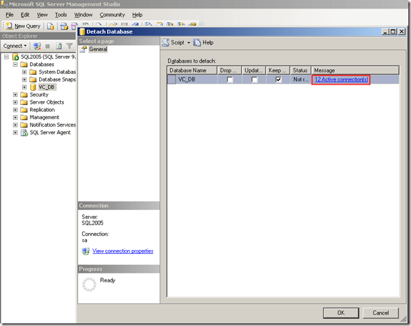The image size is (411, 326).
Task: Click the refresh icon in Object Explorer
Action: (x=58, y=46)
